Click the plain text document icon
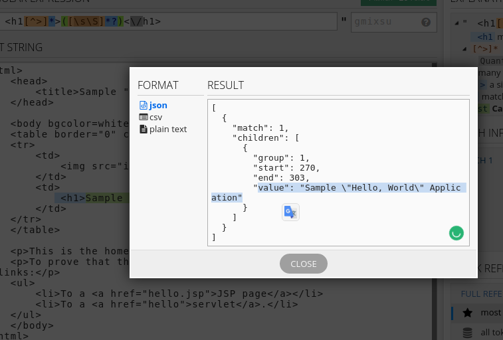503x340 pixels. pos(143,129)
